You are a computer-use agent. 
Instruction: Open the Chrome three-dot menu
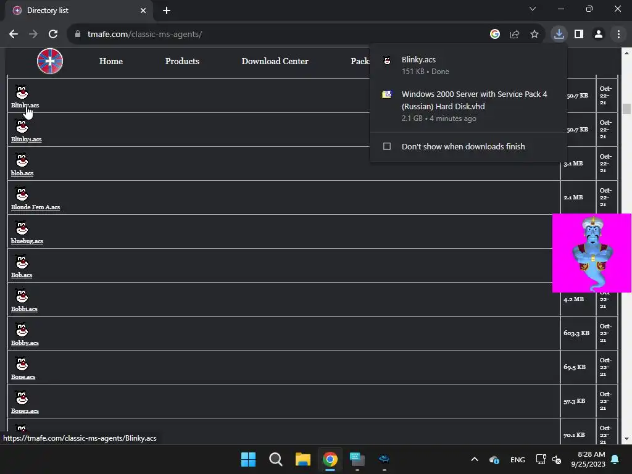point(618,35)
